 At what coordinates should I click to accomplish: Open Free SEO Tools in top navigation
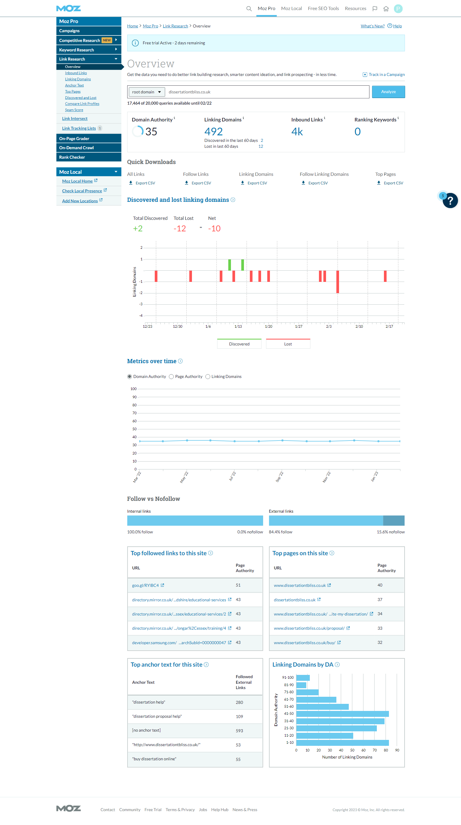pos(323,9)
